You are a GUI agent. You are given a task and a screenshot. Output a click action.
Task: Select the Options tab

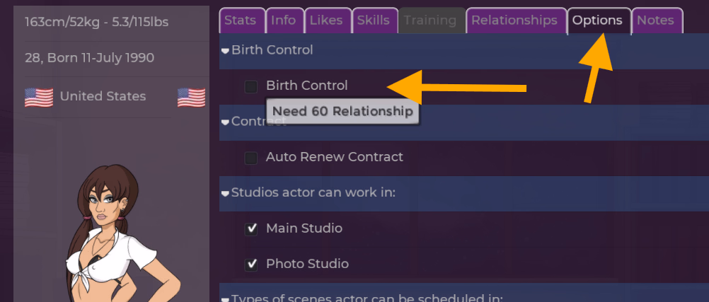tap(598, 21)
